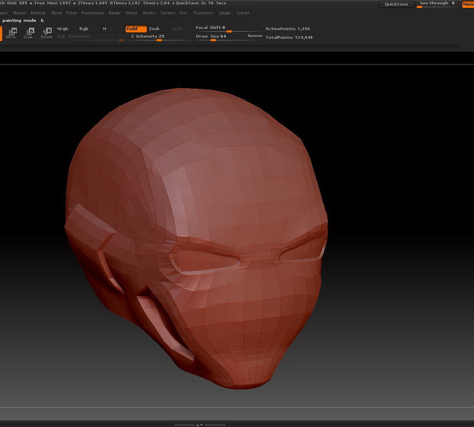Toggle Dynamic draw size
Image resolution: width=474 pixels, height=427 pixels.
(255, 36)
